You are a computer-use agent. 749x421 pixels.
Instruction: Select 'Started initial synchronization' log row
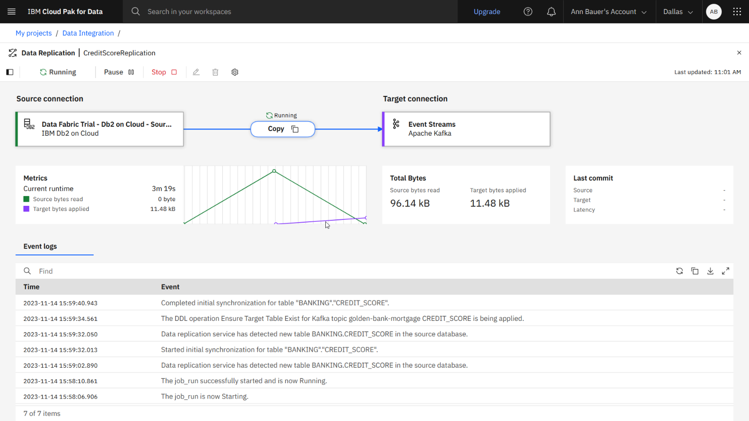(x=374, y=349)
